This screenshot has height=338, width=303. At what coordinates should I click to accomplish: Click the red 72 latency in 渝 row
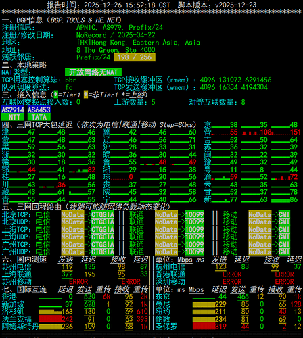click(294, 177)
